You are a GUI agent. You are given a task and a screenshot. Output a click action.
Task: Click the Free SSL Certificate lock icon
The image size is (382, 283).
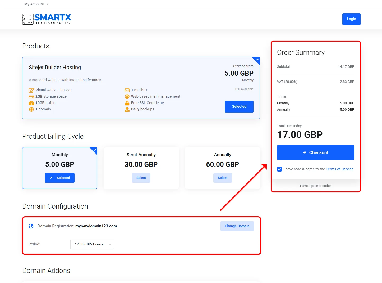coord(127,103)
